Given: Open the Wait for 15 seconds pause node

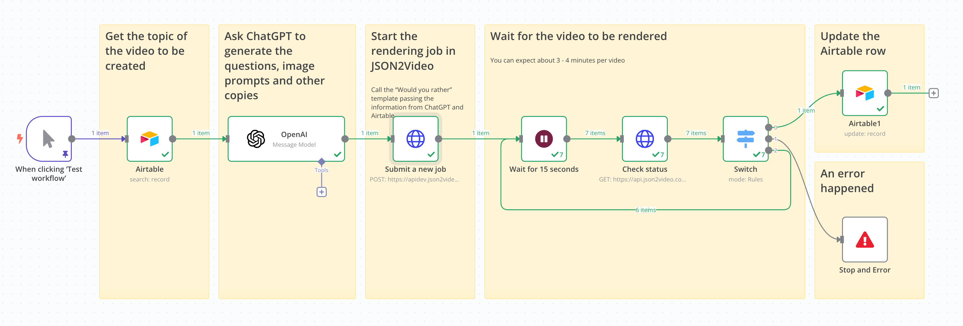Looking at the screenshot, I should coord(544,139).
